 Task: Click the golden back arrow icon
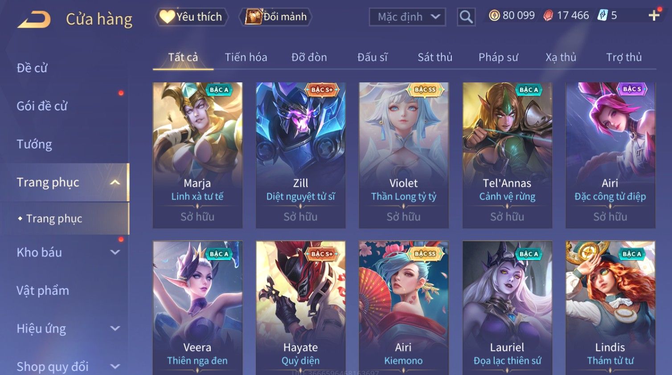tap(34, 20)
